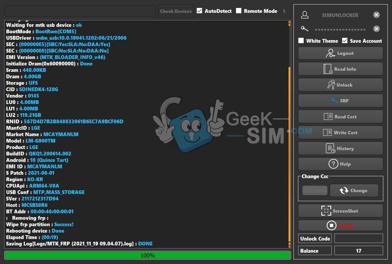Click the Write Cert button
The width and height of the screenshot is (392, 264).
pos(340,132)
